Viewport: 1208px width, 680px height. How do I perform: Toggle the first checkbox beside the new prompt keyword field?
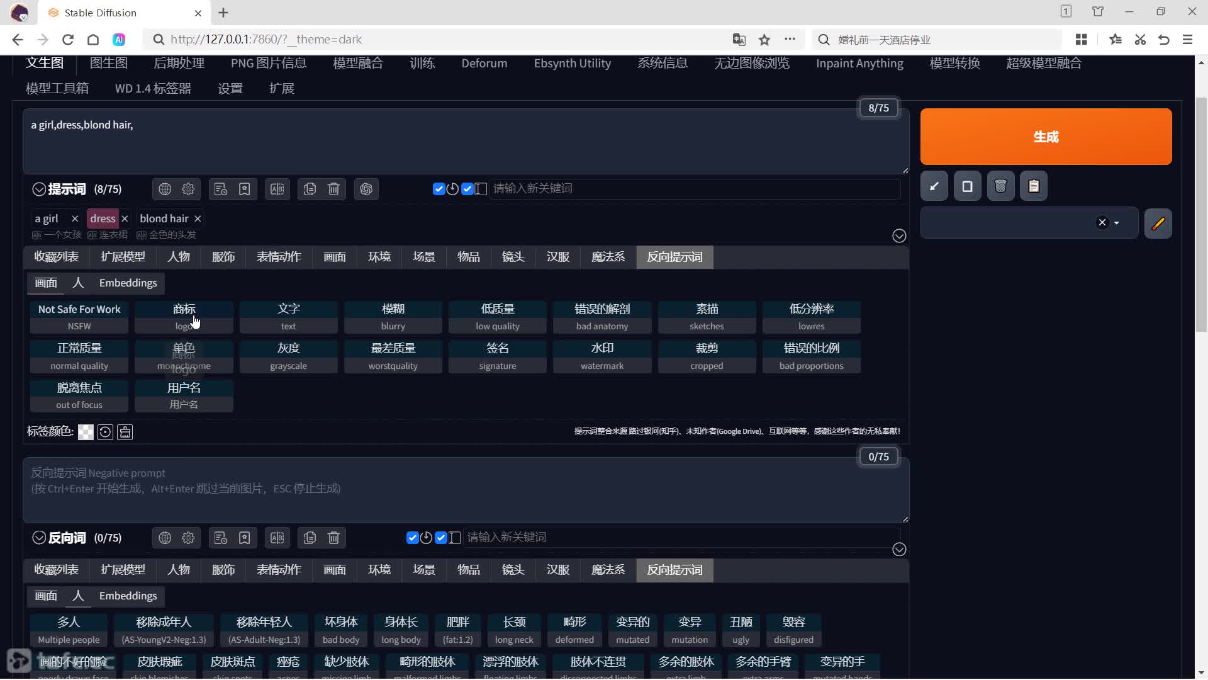pos(439,189)
